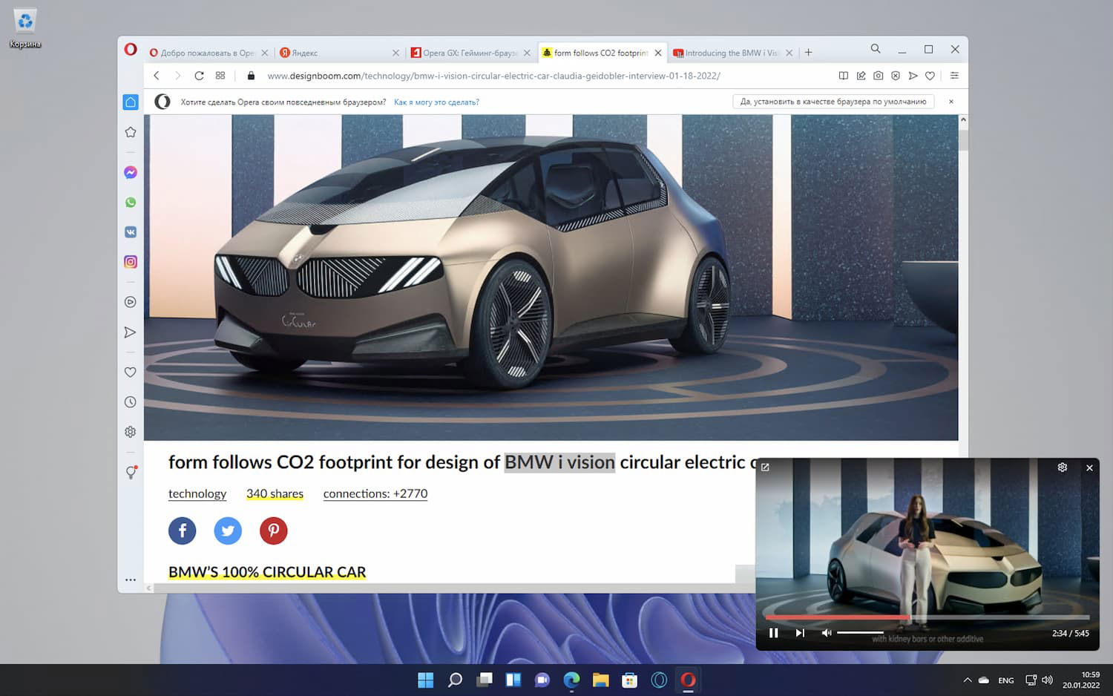The width and height of the screenshot is (1113, 696).
Task: Open a new tab with plus button
Action: pyautogui.click(x=809, y=53)
